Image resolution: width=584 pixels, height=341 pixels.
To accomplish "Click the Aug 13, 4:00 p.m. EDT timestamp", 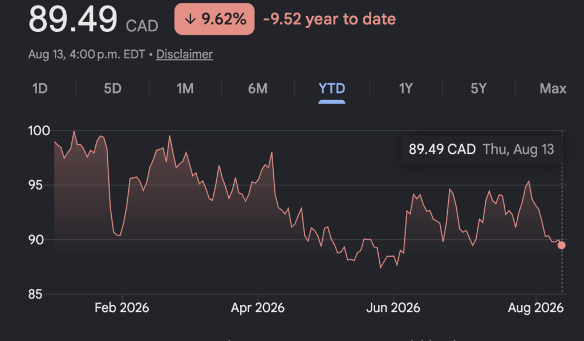I will tap(87, 54).
